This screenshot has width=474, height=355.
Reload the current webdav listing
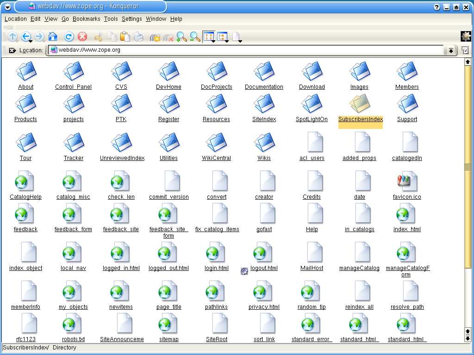[x=69, y=37]
